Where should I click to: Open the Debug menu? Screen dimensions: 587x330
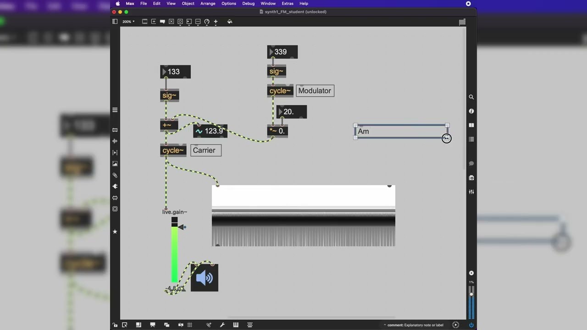point(249,3)
